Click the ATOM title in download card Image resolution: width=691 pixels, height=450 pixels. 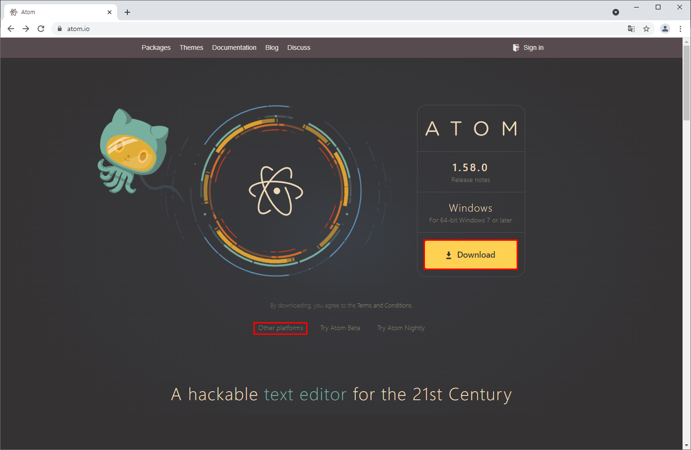click(x=471, y=128)
